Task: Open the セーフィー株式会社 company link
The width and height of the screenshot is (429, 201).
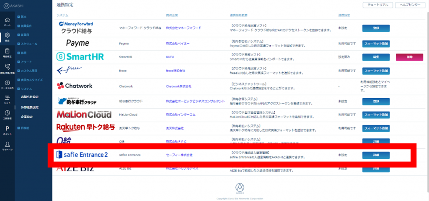Action: coord(179,155)
